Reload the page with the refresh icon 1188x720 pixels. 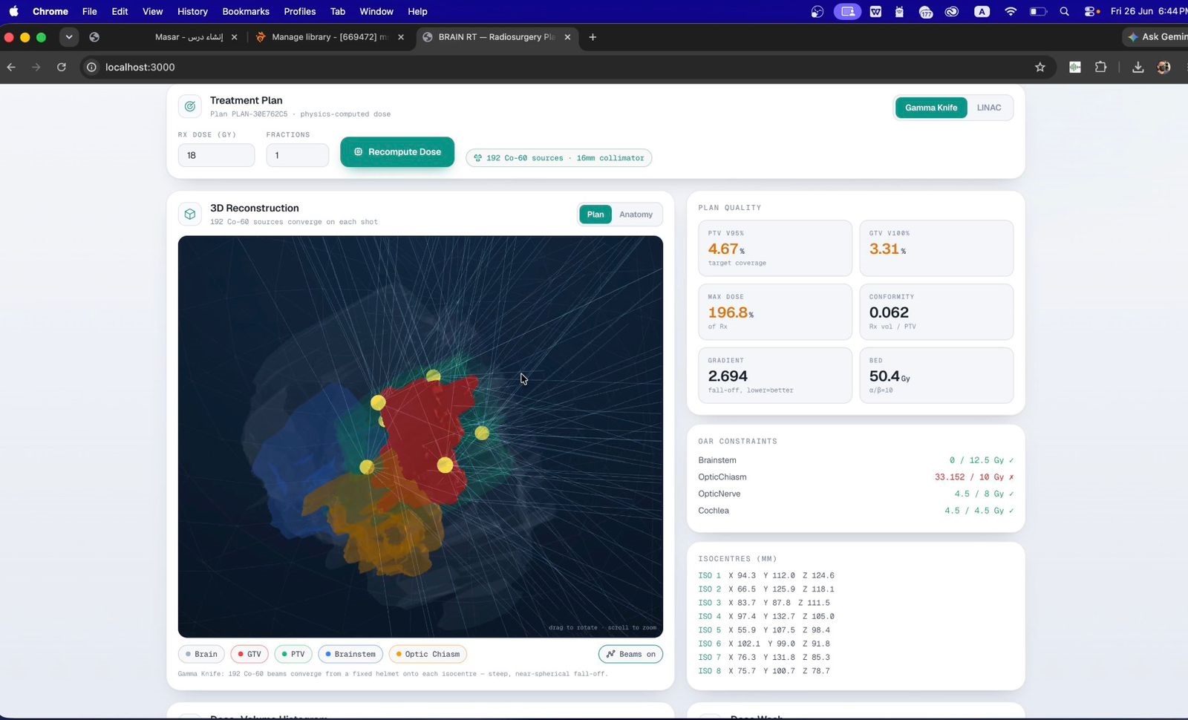62,67
